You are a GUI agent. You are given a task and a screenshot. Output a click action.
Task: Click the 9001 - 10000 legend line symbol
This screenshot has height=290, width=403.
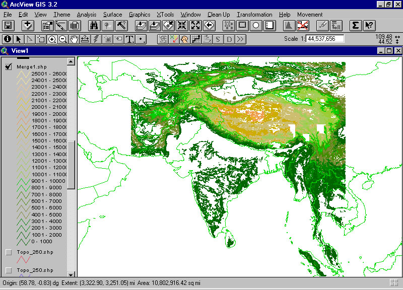click(23, 181)
